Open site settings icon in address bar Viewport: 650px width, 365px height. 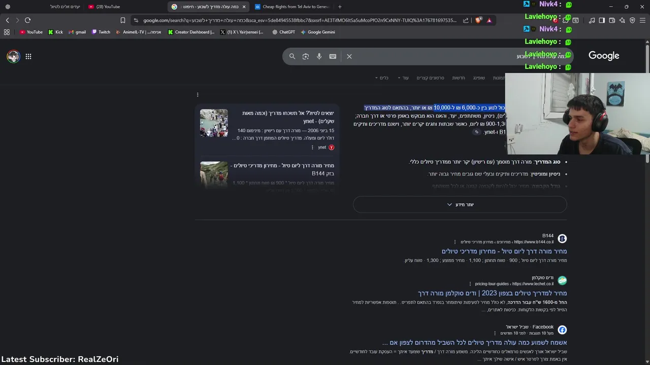136,20
